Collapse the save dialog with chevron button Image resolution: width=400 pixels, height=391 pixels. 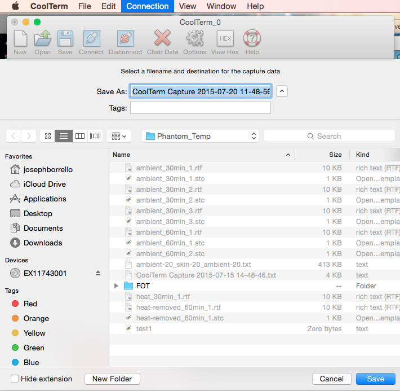282,91
